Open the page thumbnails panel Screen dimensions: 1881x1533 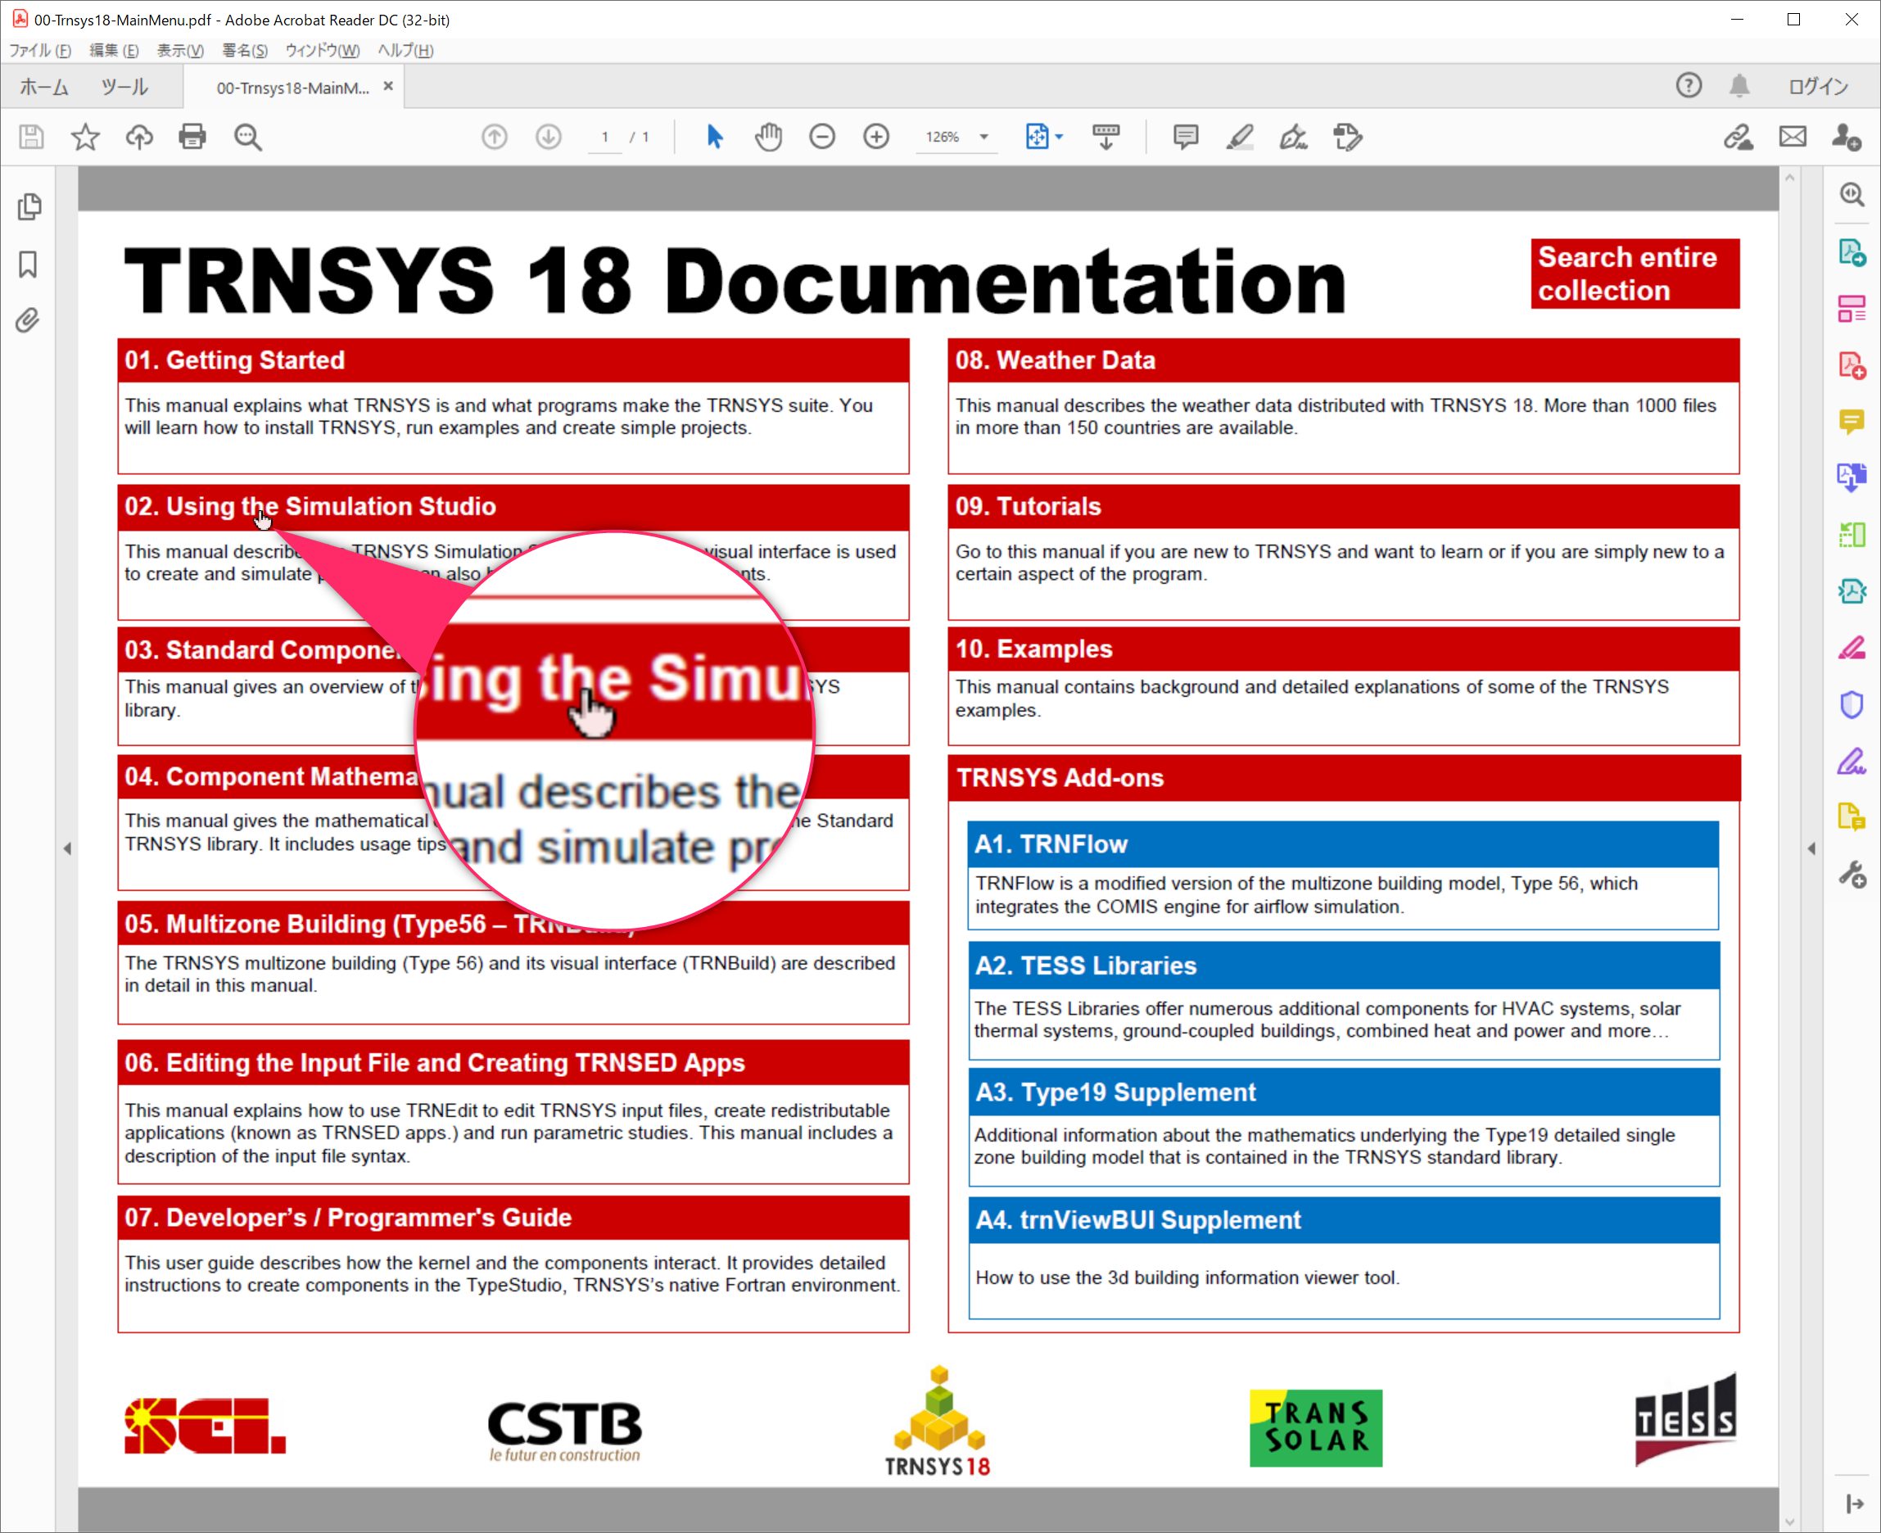pyautogui.click(x=29, y=206)
